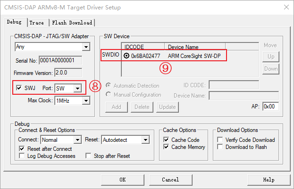
Task: Toggle Cache Code checkbox
Action: 166,140
